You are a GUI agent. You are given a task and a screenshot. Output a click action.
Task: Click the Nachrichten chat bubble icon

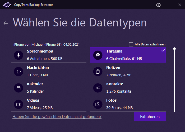pos(18,72)
